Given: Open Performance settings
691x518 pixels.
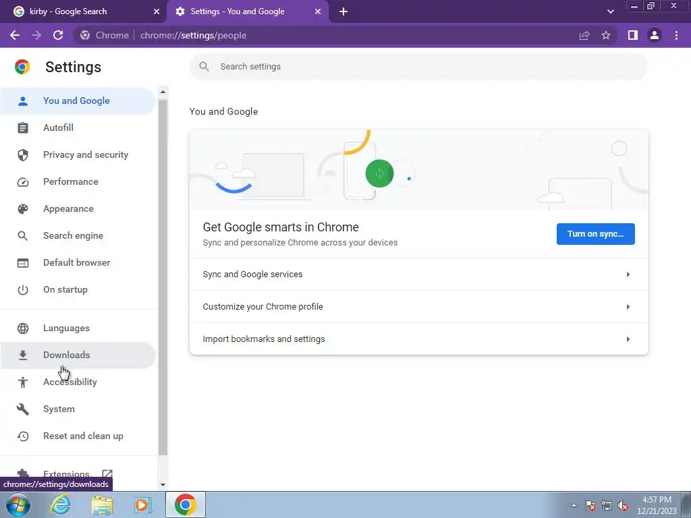Looking at the screenshot, I should (78, 181).
